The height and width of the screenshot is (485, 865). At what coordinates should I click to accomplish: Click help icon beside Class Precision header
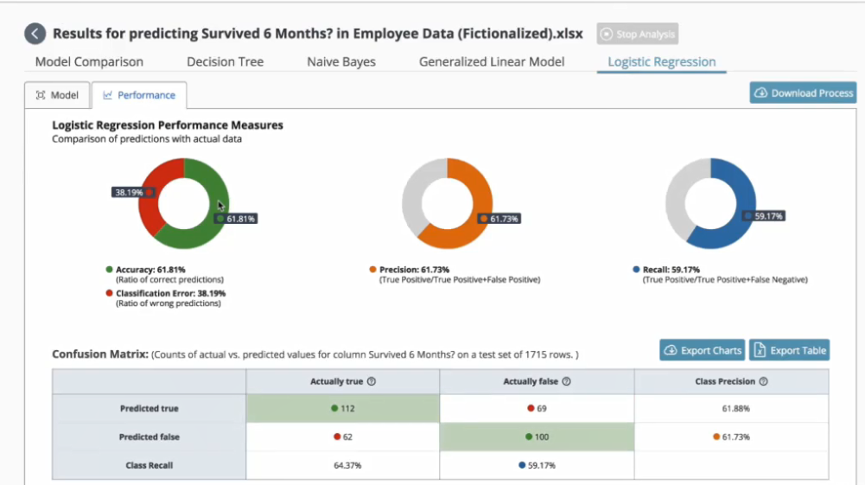point(763,381)
